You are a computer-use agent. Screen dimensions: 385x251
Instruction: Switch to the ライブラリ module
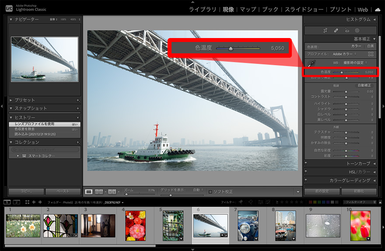(x=203, y=9)
